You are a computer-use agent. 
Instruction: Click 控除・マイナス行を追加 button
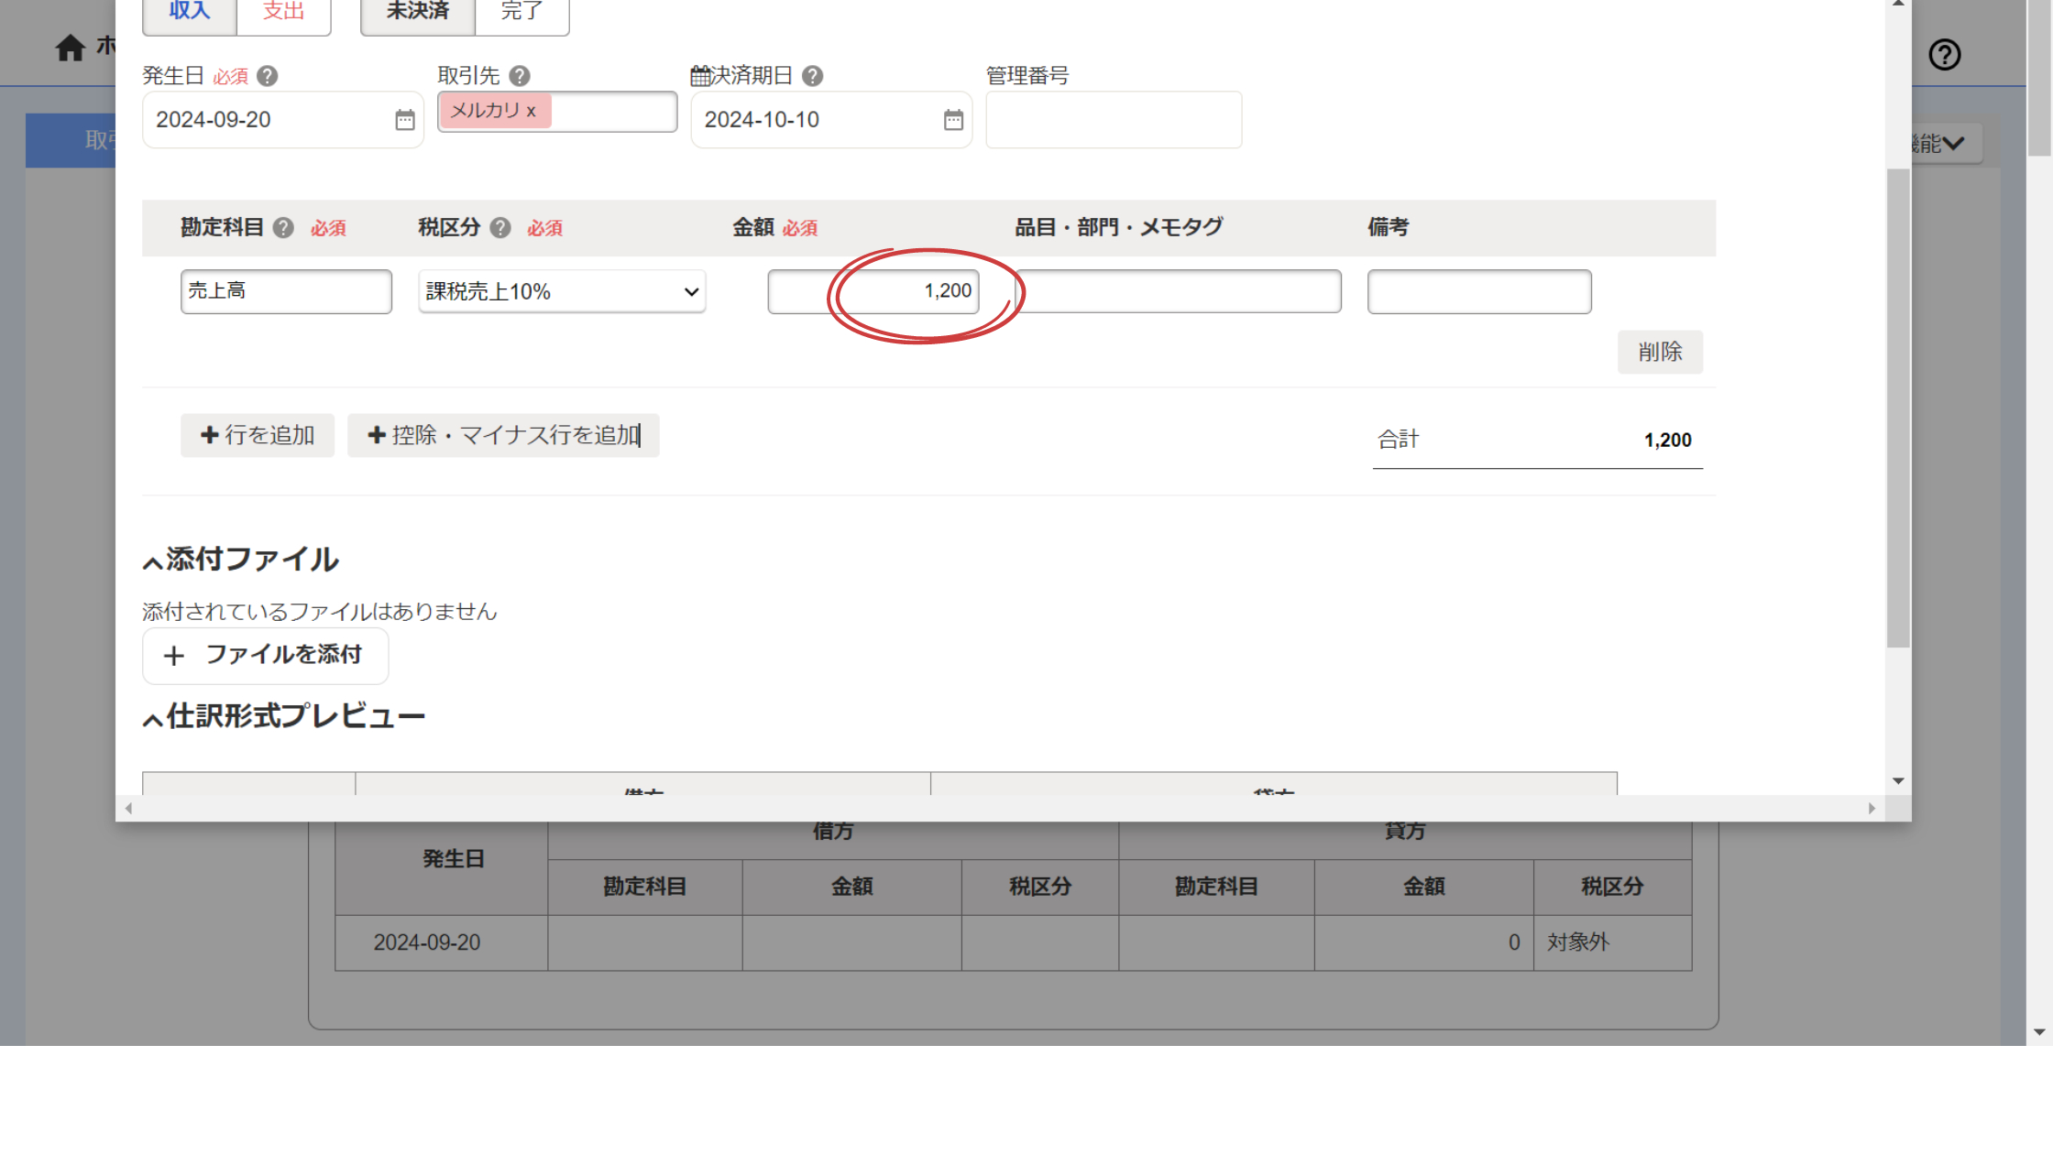click(x=503, y=435)
